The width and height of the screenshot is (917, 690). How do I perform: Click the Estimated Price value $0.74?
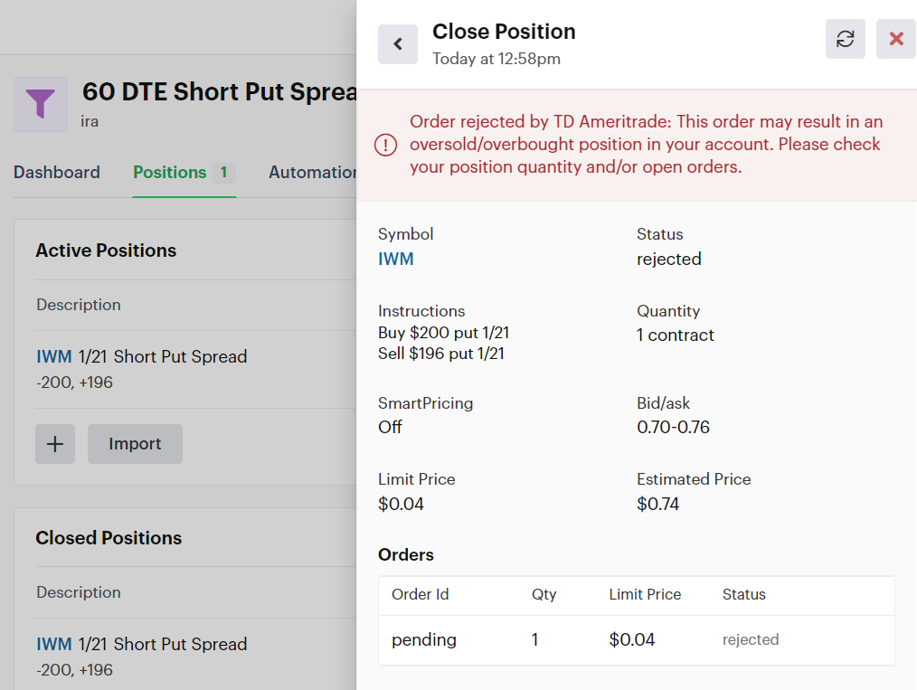(658, 504)
